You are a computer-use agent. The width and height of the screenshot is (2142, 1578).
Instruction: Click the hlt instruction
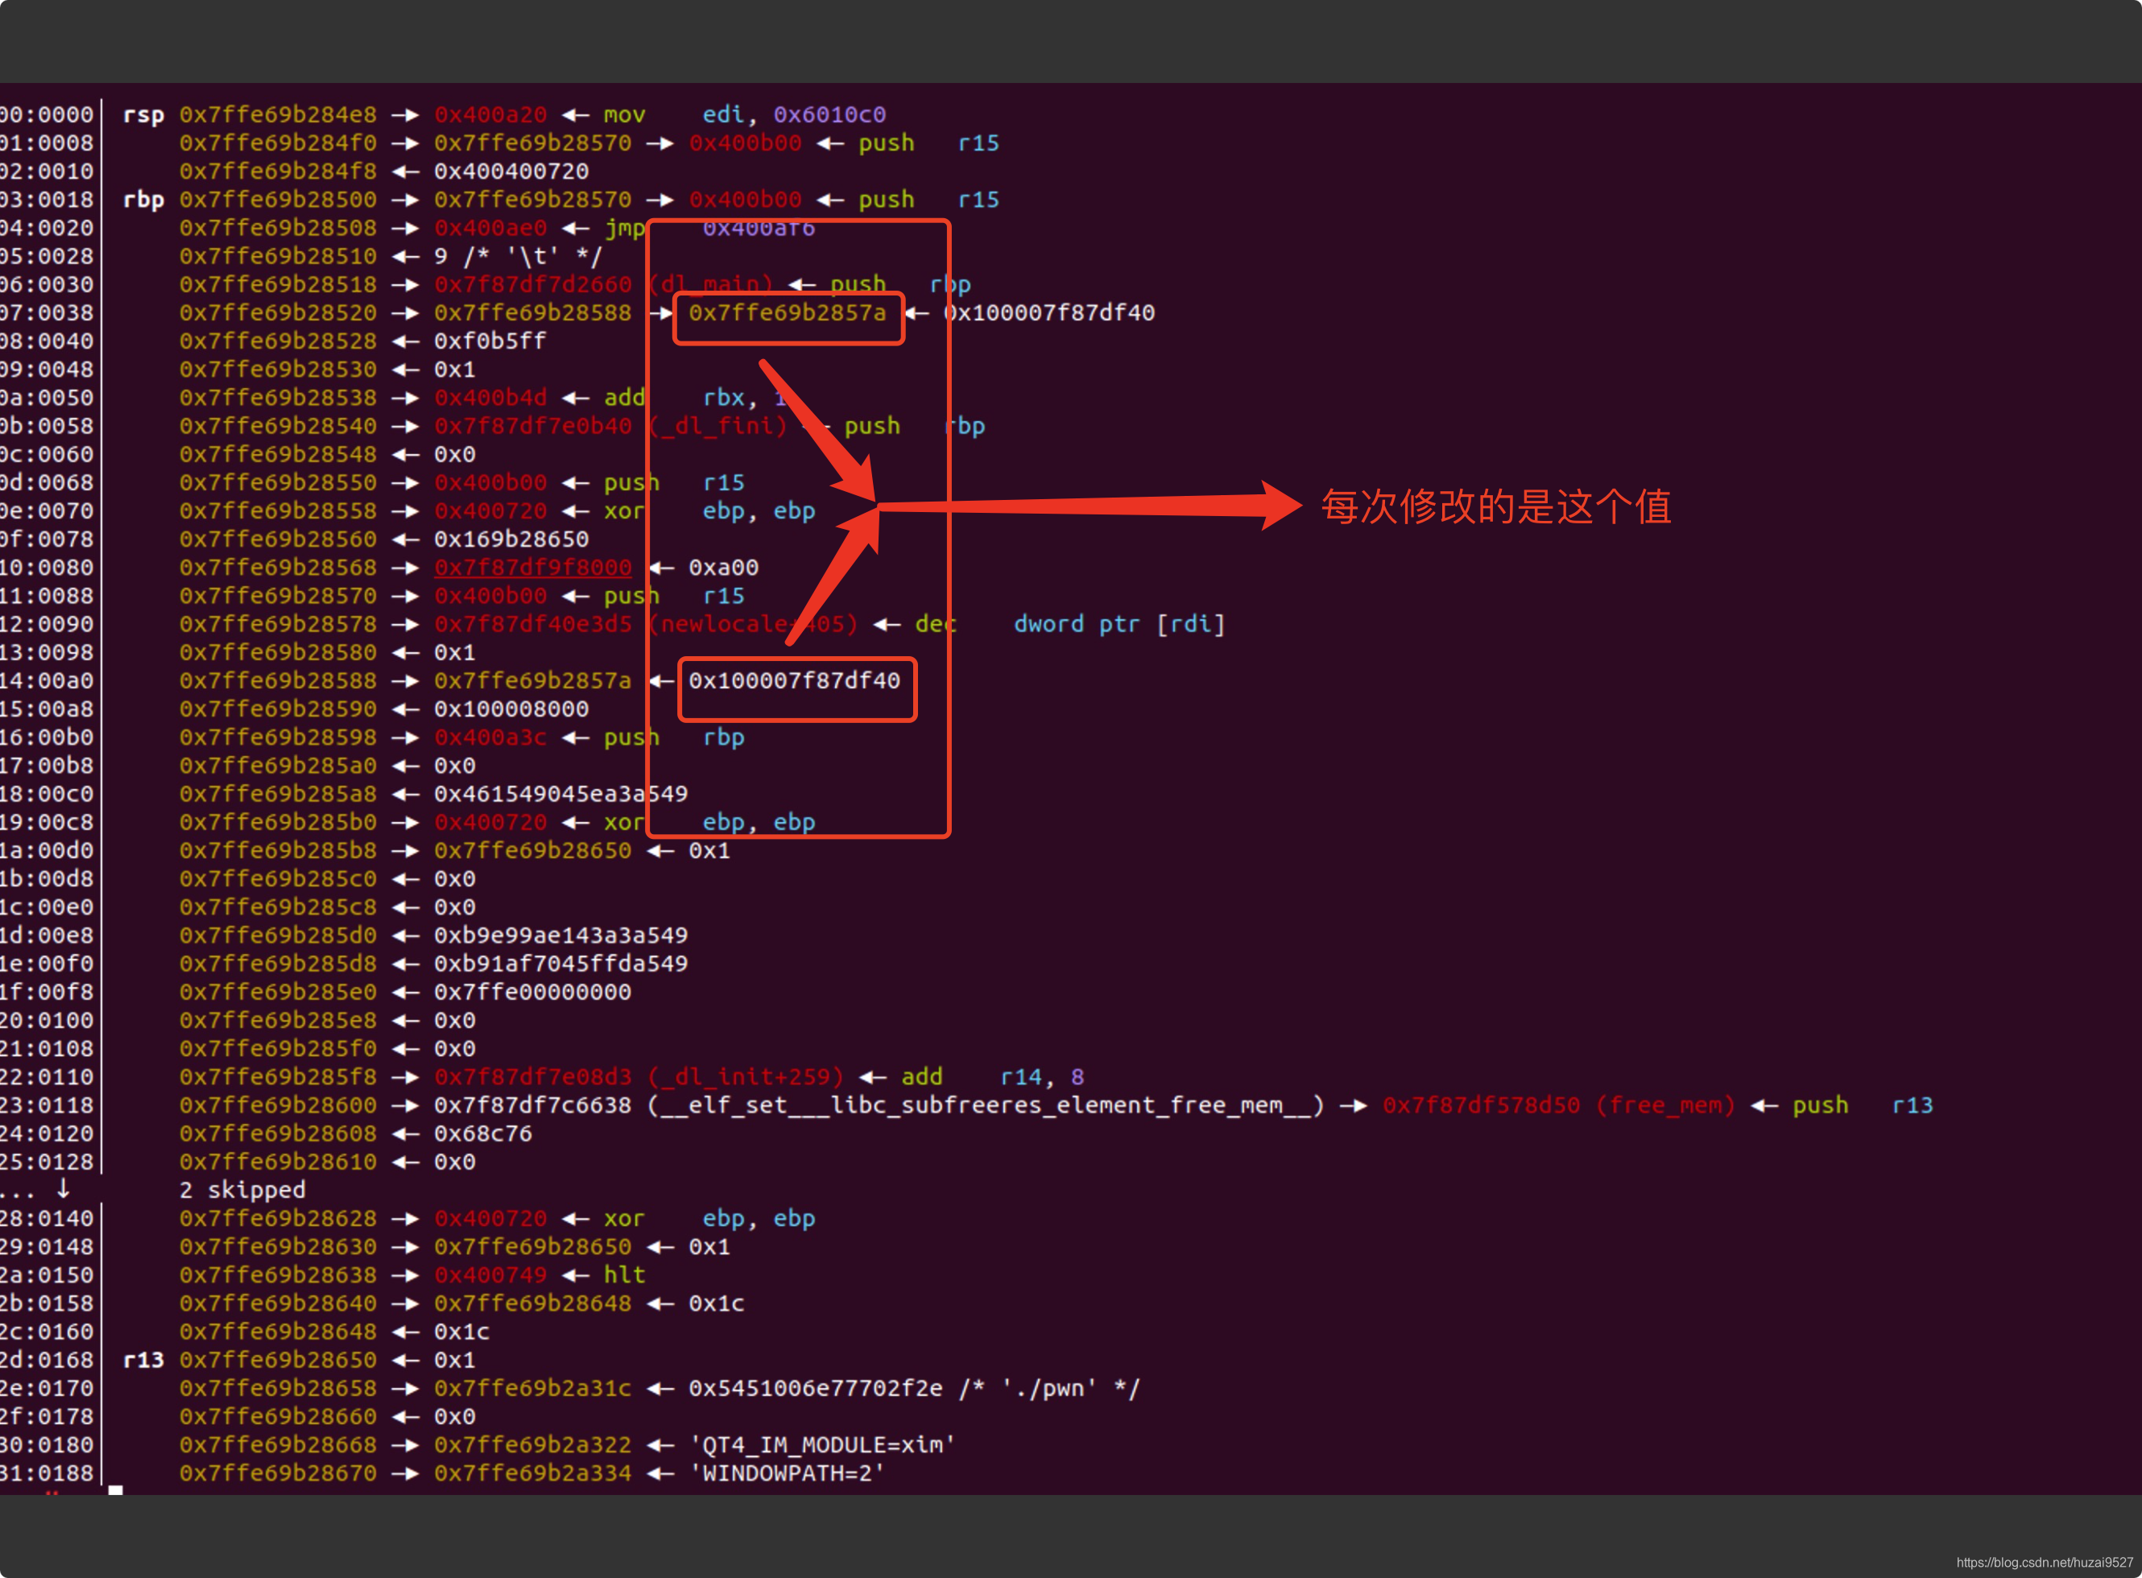tap(624, 1274)
